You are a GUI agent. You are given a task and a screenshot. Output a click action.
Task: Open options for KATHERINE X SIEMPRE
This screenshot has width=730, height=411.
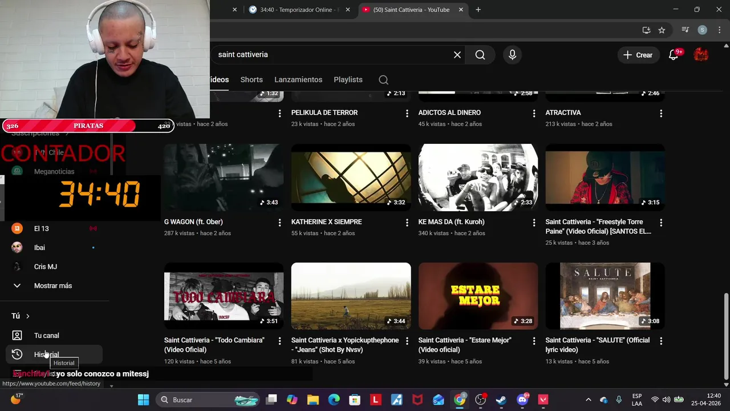click(x=407, y=223)
